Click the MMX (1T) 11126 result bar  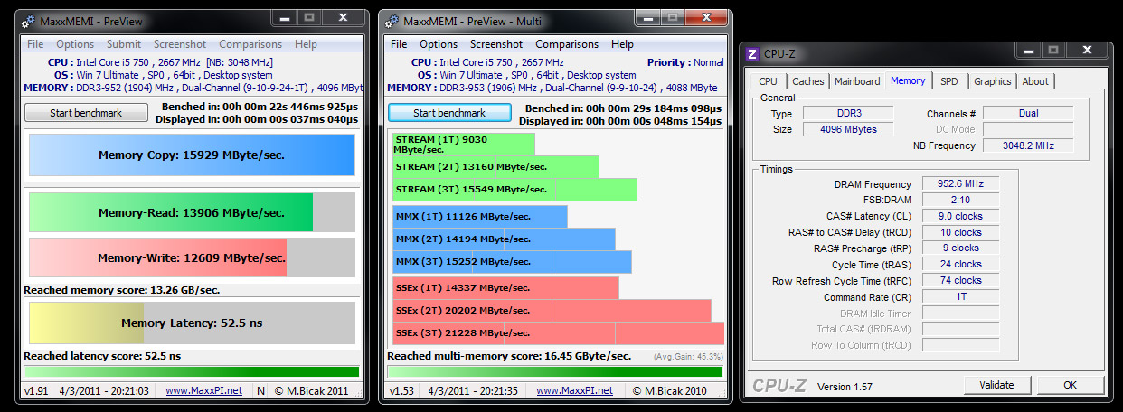(479, 216)
